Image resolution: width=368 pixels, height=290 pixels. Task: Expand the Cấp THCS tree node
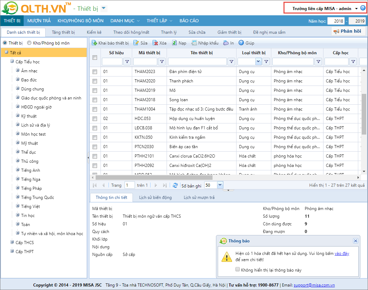[12, 242]
